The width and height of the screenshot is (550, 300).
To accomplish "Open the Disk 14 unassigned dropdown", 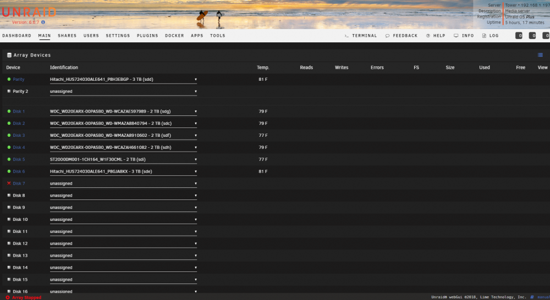I will tap(123, 268).
